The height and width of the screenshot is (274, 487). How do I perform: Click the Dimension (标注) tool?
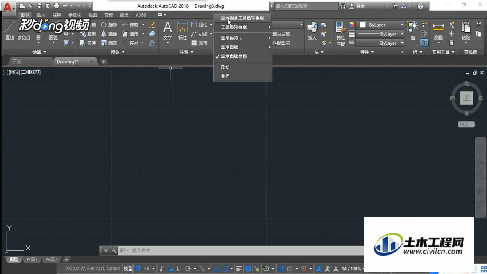pyautogui.click(x=183, y=30)
